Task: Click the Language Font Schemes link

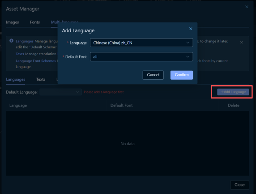Action: point(36,61)
